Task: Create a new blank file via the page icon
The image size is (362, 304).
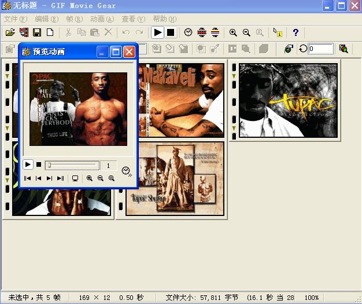Action: click(x=50, y=32)
